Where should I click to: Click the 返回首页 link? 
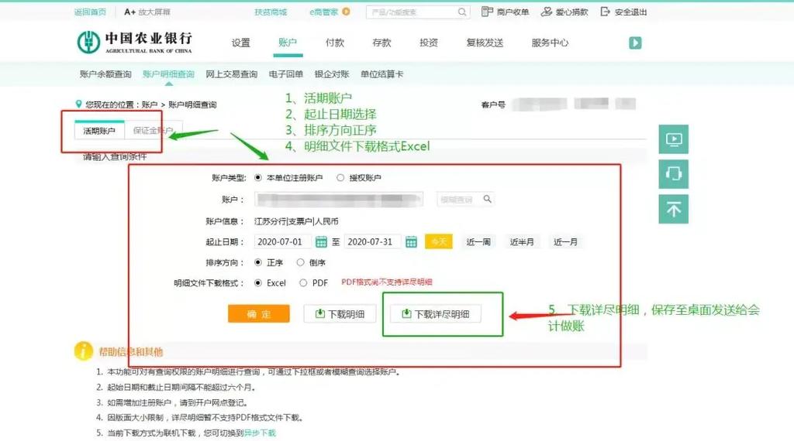[90, 12]
